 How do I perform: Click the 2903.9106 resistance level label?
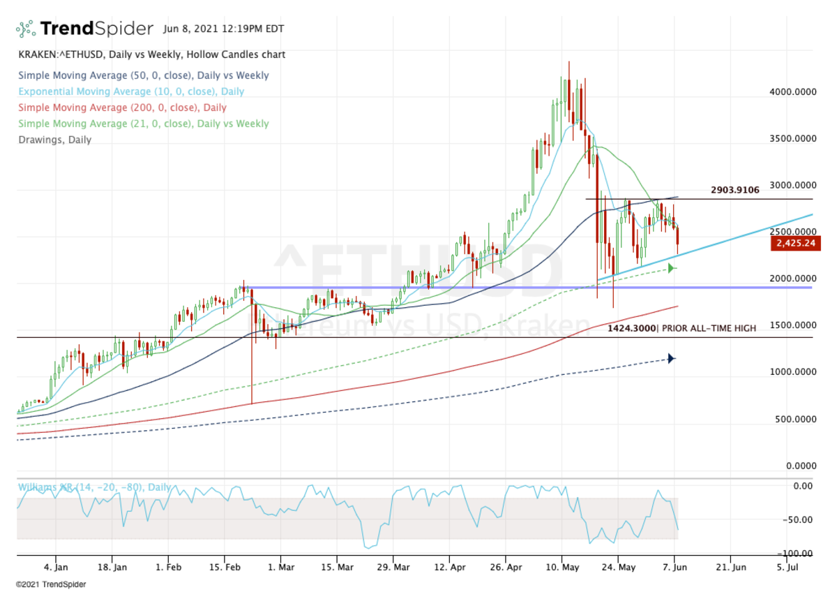(x=734, y=190)
